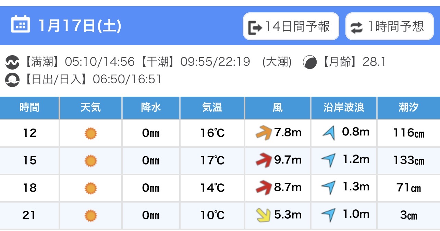Click the red wind arrow for 9.7m

click(264, 160)
